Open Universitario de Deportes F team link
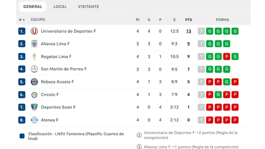This screenshot has width=265, height=149. point(68,31)
